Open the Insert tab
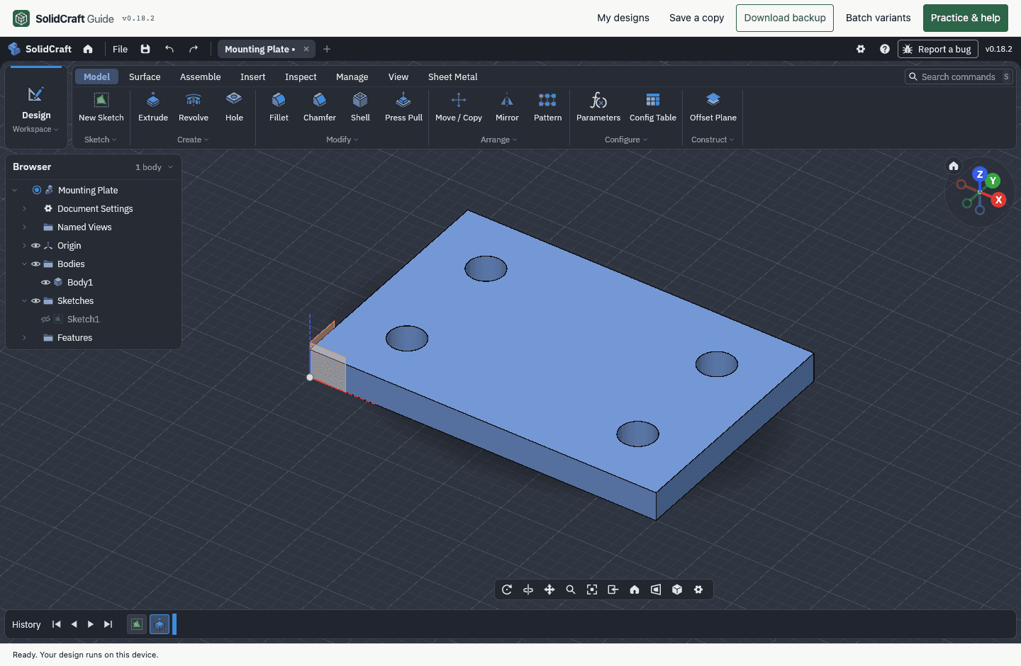 (x=252, y=77)
